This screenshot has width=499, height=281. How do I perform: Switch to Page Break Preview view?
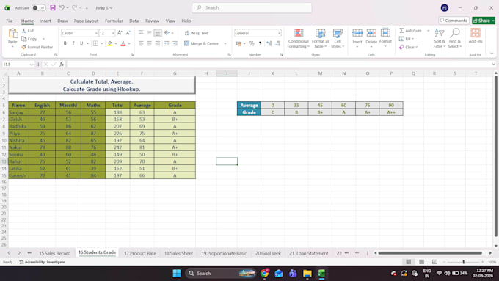(434, 262)
